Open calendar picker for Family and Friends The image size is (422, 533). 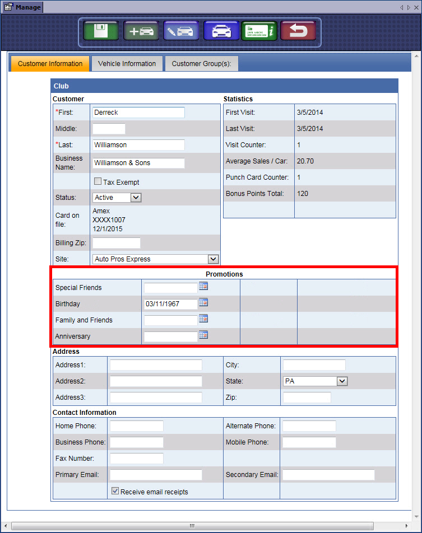point(203,319)
